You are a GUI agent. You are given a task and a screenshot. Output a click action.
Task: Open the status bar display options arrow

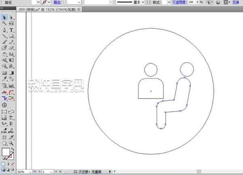pos(110,172)
